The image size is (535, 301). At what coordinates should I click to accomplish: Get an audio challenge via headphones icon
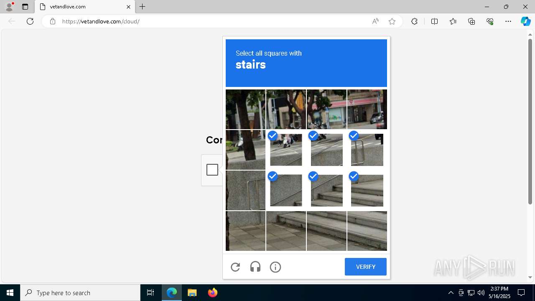coord(255,267)
